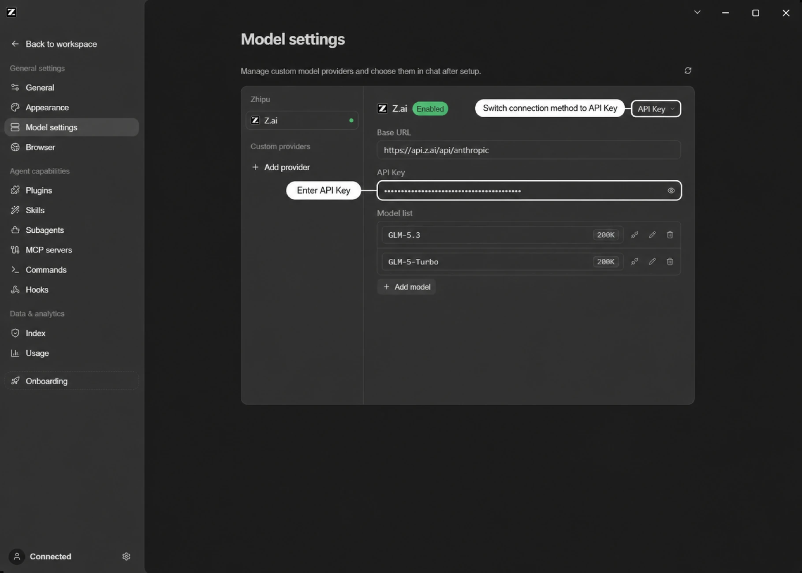Launch Onboarding from sidebar
This screenshot has height=573, width=802.
71,380
